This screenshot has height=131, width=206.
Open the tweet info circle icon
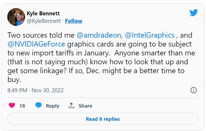pyautogui.click(x=194, y=90)
